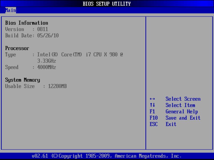Viewport: 214px width, 160px height.
Task: Click the Version : 0811 entry
Action: [x=27, y=29]
